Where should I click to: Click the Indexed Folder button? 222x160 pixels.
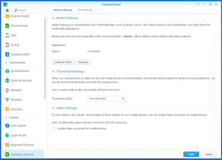tap(63, 62)
